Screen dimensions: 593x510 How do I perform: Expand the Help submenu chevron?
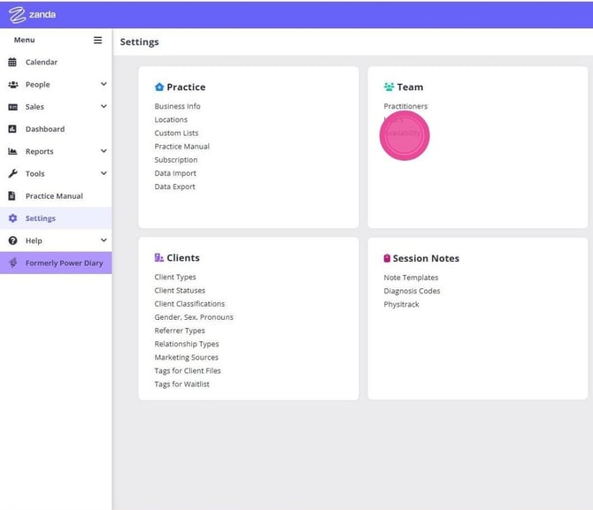point(104,240)
